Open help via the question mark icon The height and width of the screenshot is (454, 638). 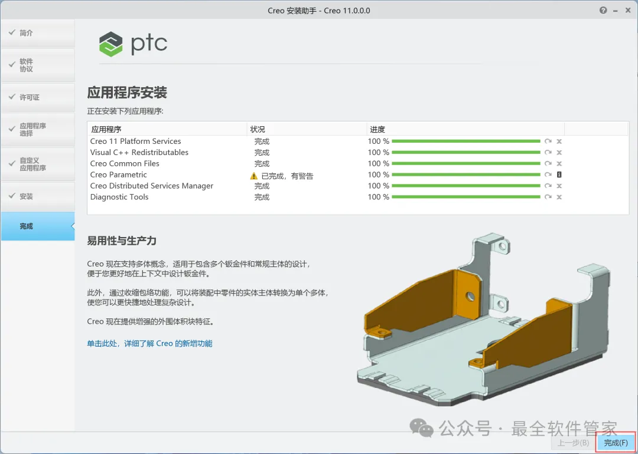click(x=603, y=11)
